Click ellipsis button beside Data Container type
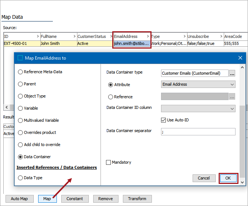The height and width of the screenshot is (206, 248). 232,73
